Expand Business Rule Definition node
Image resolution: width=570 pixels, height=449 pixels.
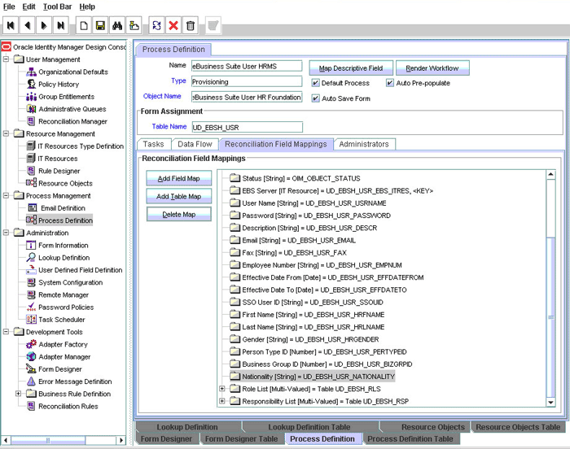[x=18, y=394]
